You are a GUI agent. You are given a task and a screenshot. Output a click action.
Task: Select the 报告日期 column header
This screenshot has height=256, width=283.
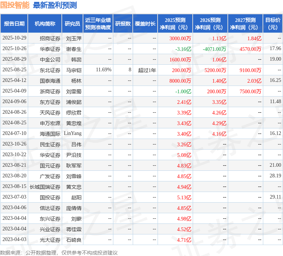coord(14,24)
